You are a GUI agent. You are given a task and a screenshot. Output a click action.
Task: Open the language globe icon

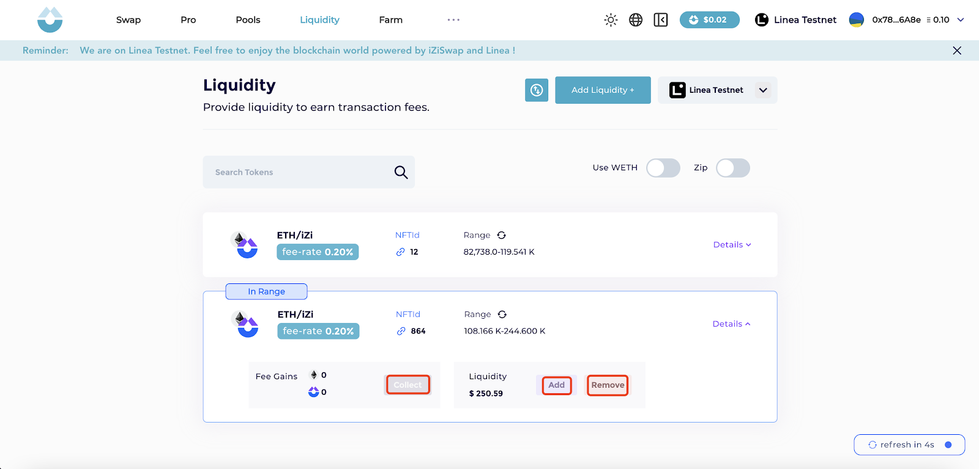click(x=636, y=20)
